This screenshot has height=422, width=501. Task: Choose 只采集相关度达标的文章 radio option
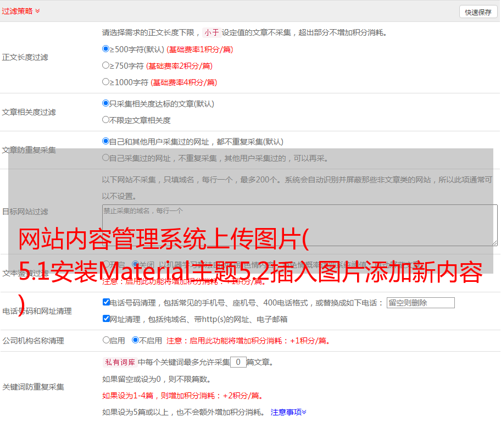(x=106, y=103)
